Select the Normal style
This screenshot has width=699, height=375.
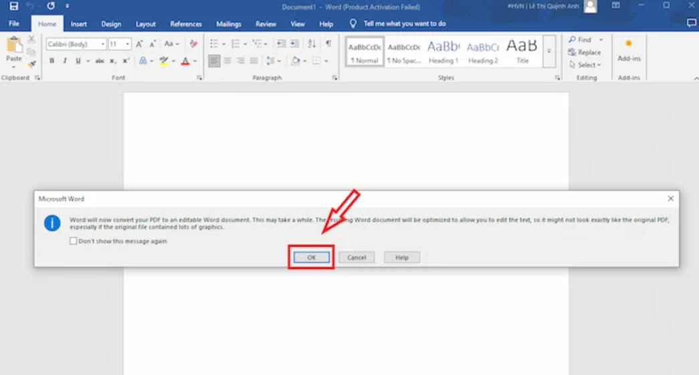365,51
